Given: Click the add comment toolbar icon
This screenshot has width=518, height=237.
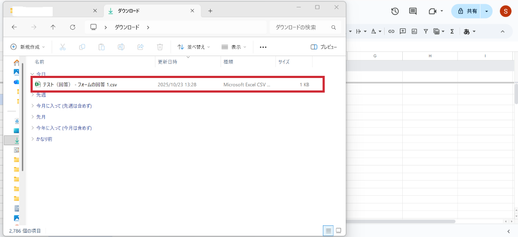Looking at the screenshot, I should 403,31.
